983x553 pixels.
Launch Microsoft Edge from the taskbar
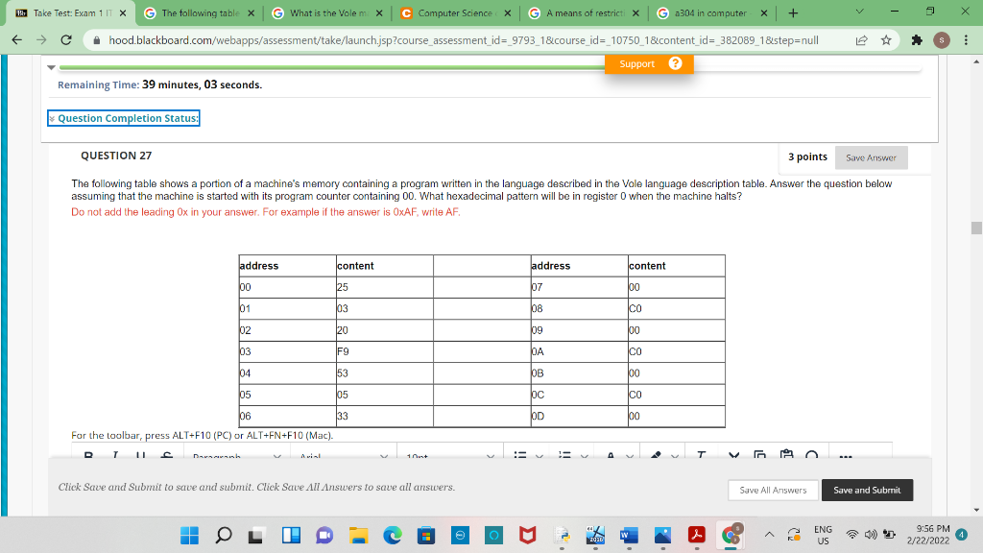[x=393, y=535]
